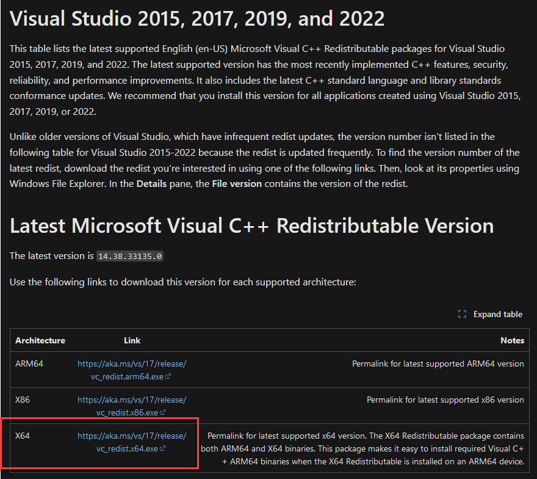Click the X64 architecture cell
The height and width of the screenshot is (479, 537).
[23, 436]
